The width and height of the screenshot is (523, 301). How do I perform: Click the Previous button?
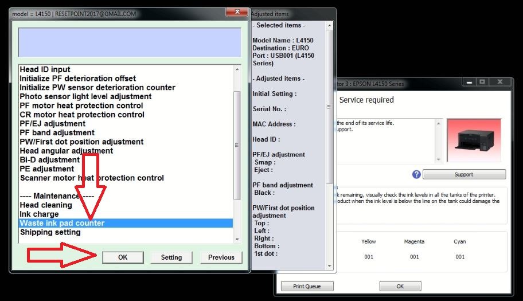tap(221, 257)
